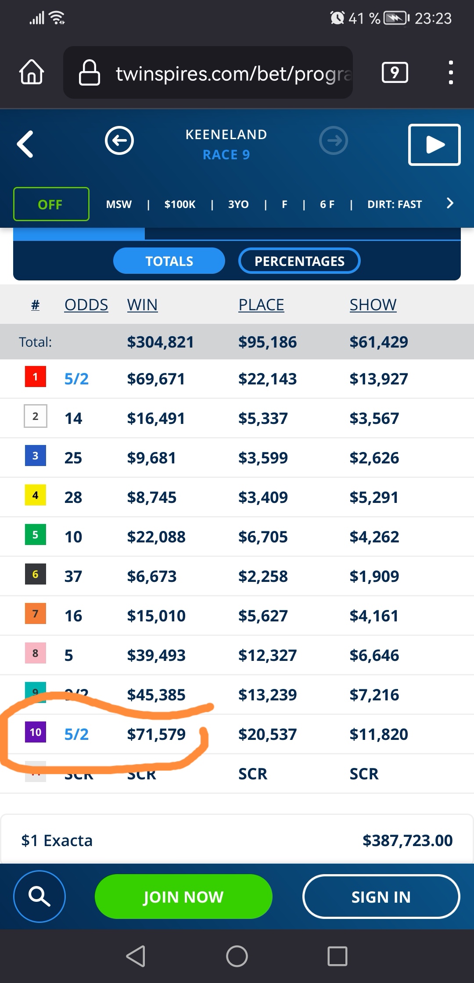Go back using the white chevron arrow
The height and width of the screenshot is (983, 474).
25,144
